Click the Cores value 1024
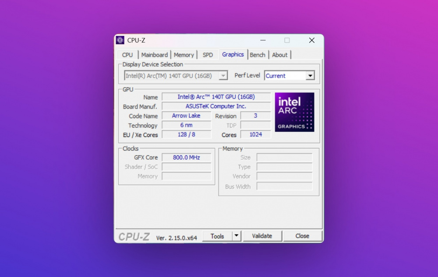 pos(256,135)
